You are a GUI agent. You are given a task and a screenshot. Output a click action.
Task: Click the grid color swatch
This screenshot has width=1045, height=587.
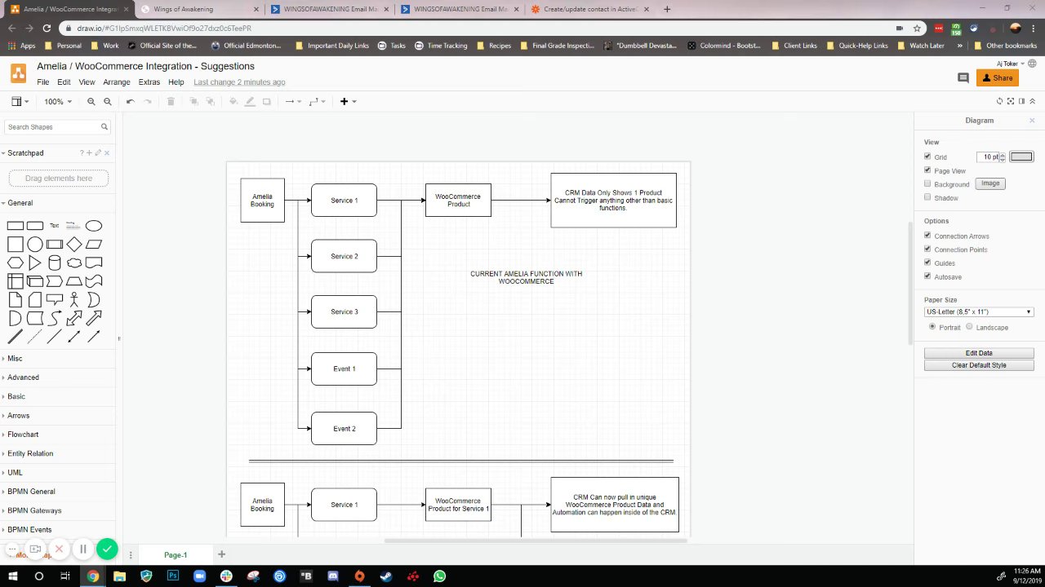pyautogui.click(x=1021, y=157)
